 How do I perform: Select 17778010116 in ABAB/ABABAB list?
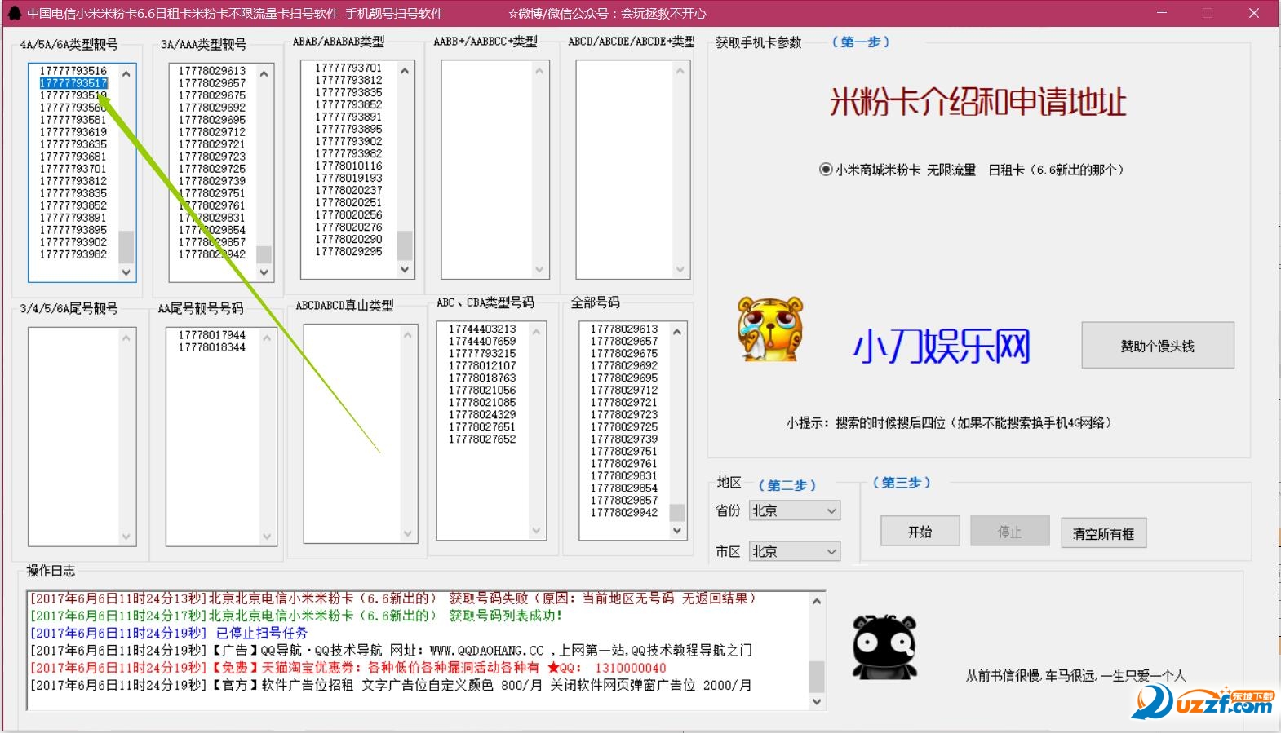point(348,166)
